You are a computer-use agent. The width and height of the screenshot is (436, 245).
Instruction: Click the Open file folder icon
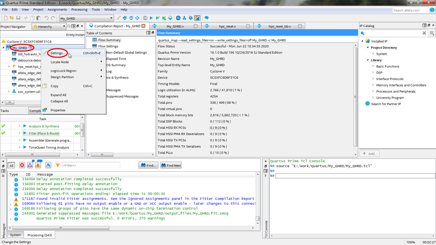12,18
